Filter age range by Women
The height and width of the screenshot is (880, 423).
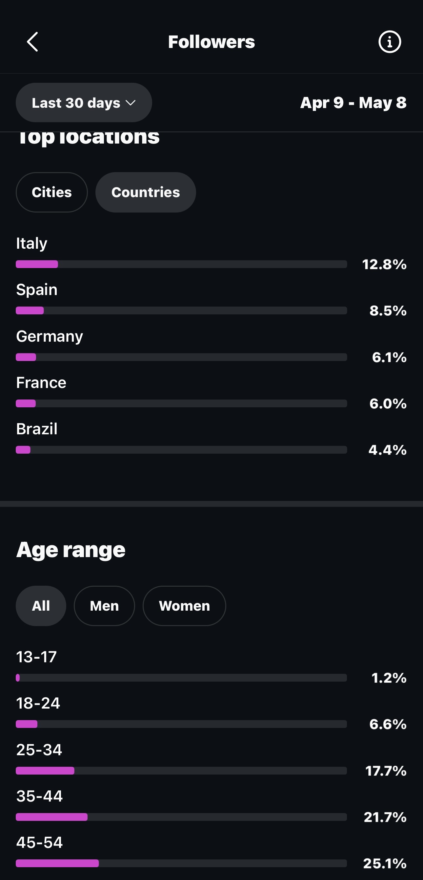click(x=184, y=606)
